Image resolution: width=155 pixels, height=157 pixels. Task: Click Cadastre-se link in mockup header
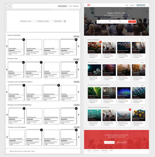click(x=132, y=5)
